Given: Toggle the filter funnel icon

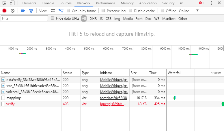Looking at the screenshot, I should coord(31,11).
